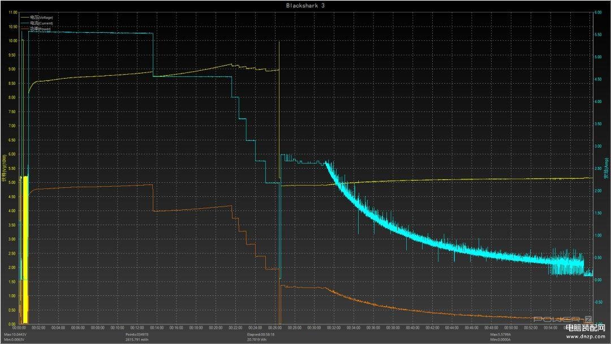Click the 5.00 voltage axis label
The image size is (611, 344).
pyautogui.click(x=13, y=182)
